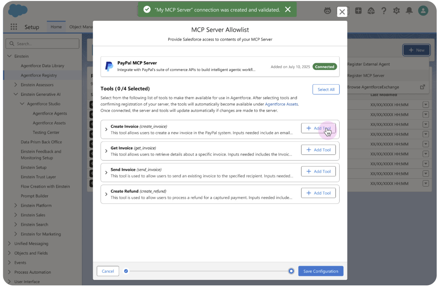Image resolution: width=445 pixels, height=287 pixels.
Task: Open the Einstein Astro assistant icon
Action: [x=327, y=11]
